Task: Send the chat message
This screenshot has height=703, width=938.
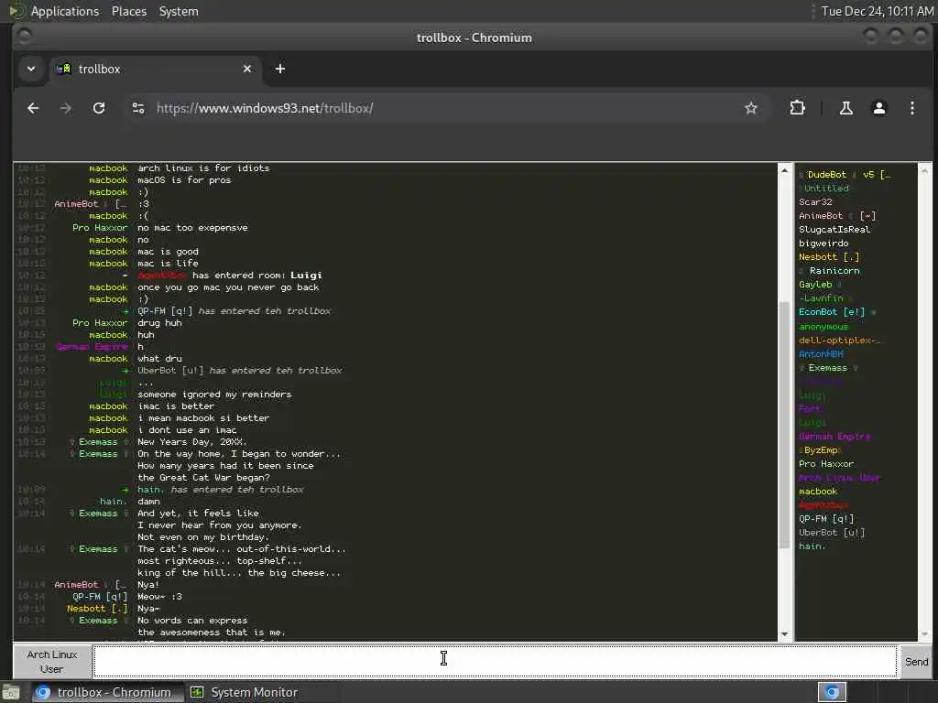Action: (916, 661)
